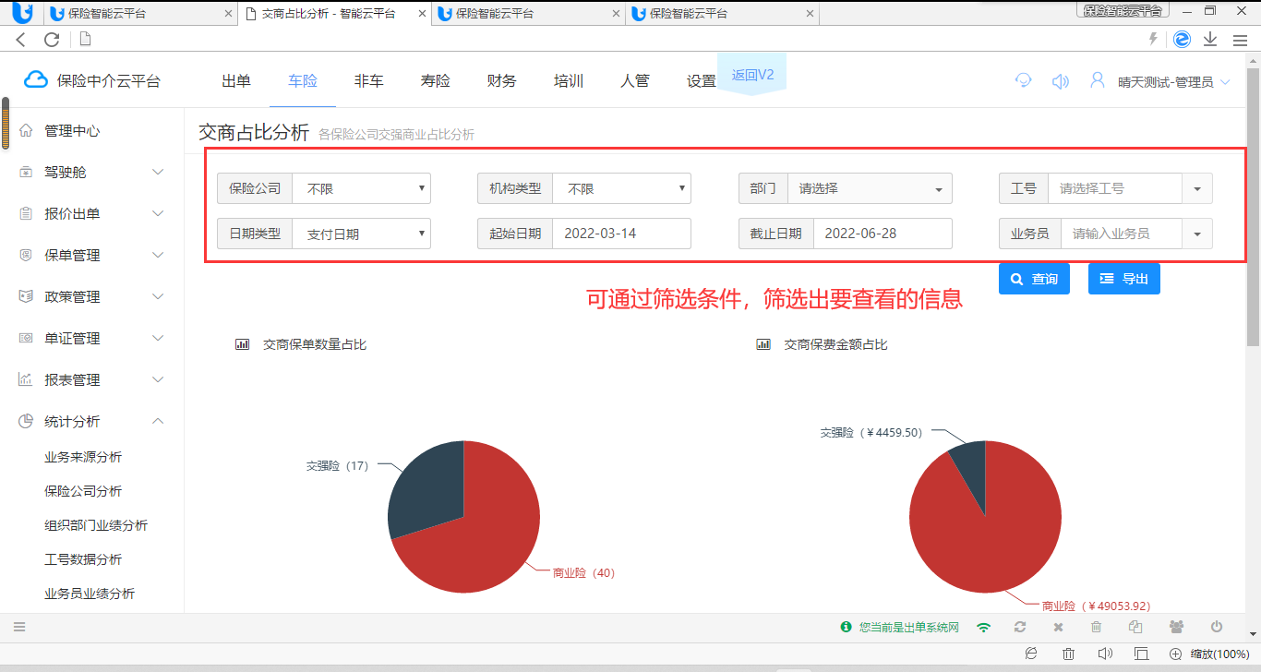The width and height of the screenshot is (1261, 672).
Task: Click the user avatar icon
Action: pyautogui.click(x=1098, y=80)
